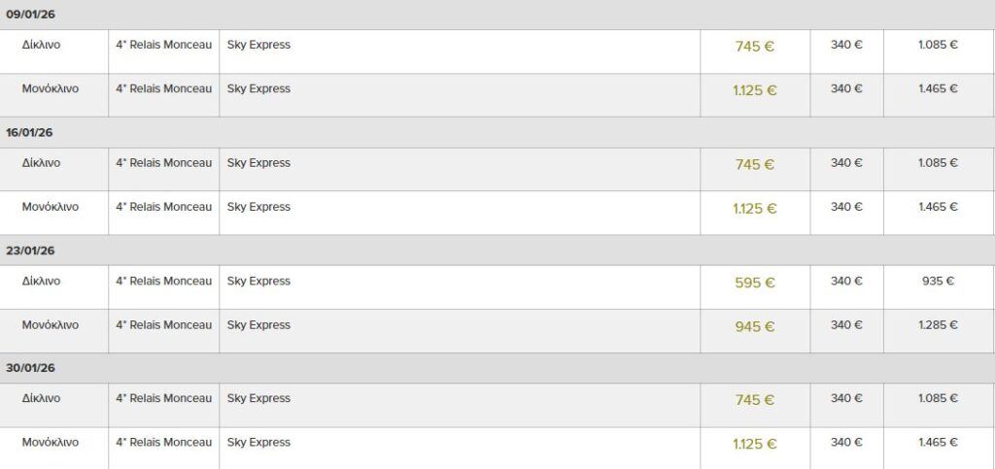The width and height of the screenshot is (995, 469).
Task: Click the 1.125 € price under 30/01/26
Action: coord(755,444)
